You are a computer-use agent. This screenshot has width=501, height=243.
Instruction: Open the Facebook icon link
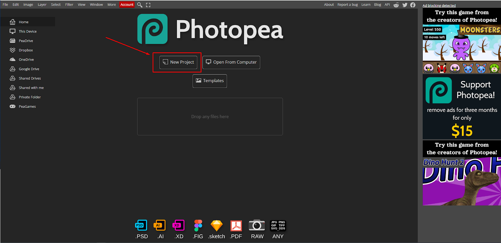413,5
